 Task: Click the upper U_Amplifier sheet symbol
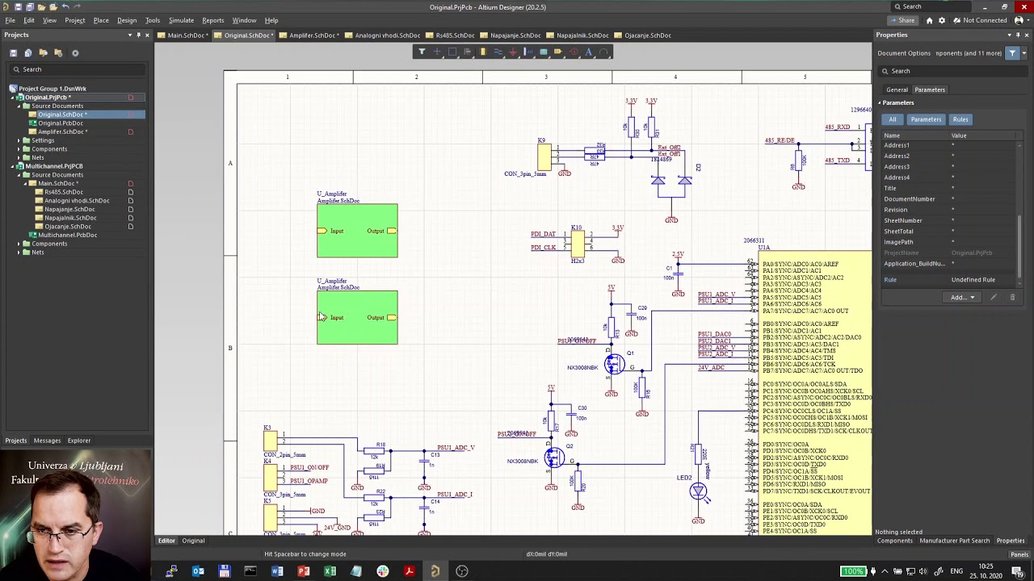pyautogui.click(x=357, y=231)
